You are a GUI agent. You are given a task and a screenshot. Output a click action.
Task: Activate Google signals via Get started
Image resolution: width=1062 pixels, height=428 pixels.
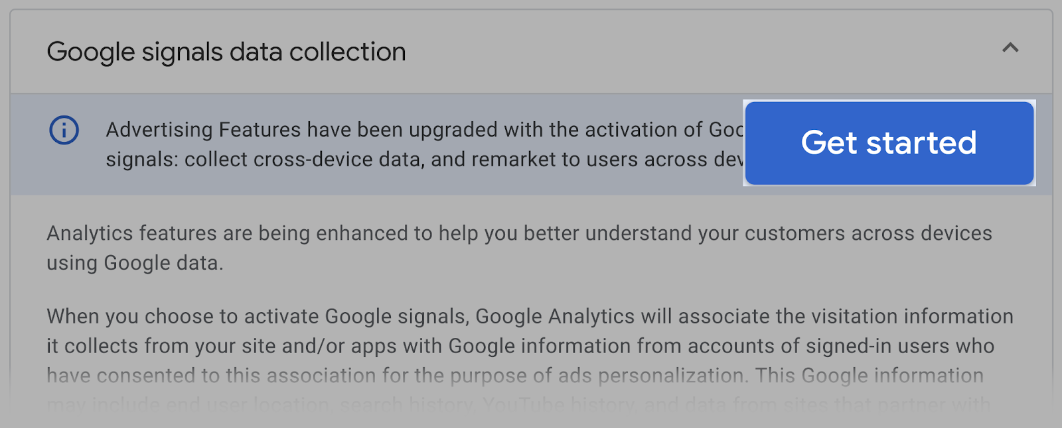click(889, 143)
